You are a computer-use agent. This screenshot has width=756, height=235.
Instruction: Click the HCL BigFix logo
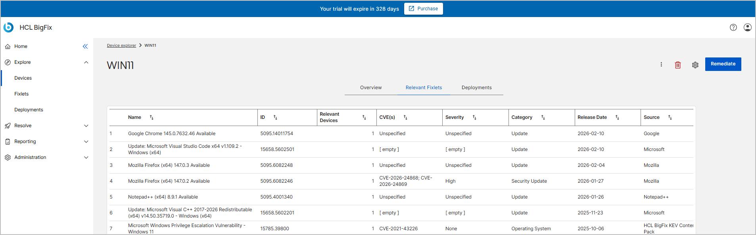9,27
